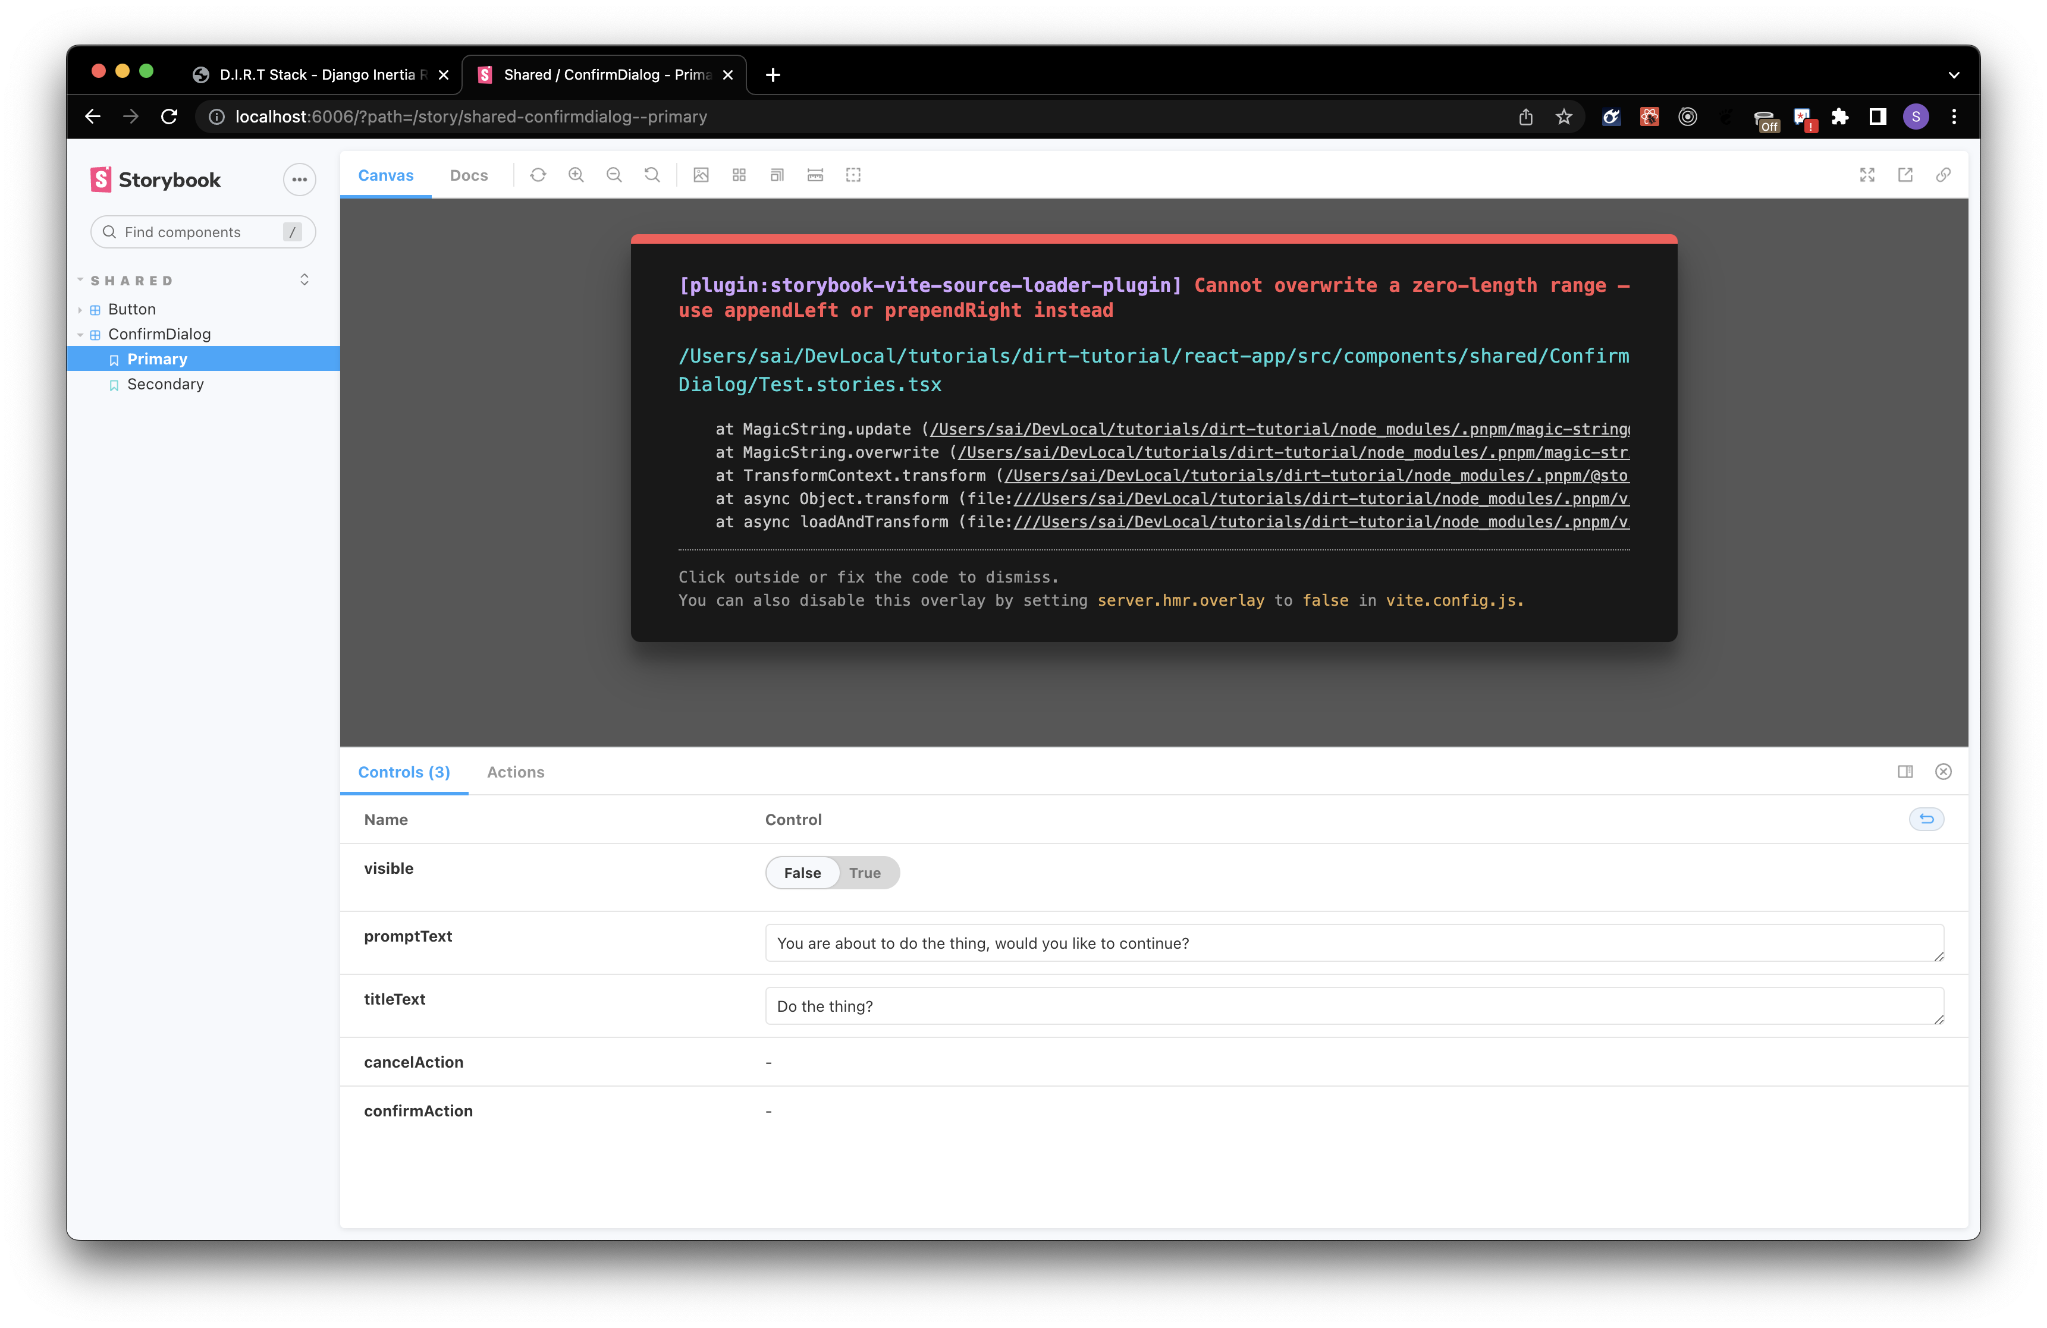Enter full screen canvas mode

click(1867, 175)
